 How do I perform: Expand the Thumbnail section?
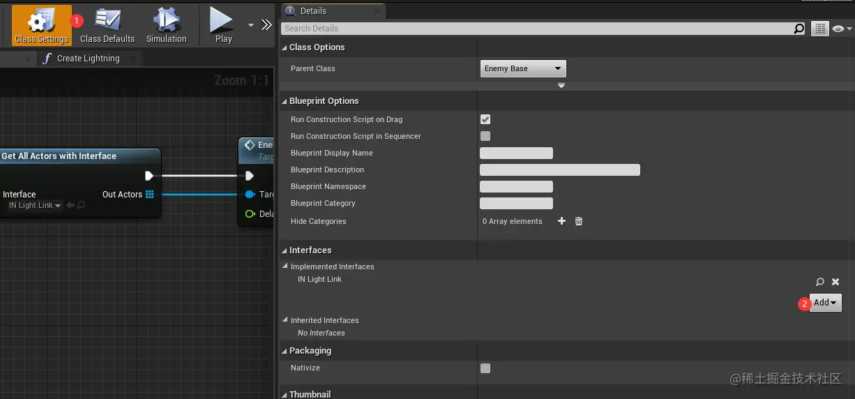click(285, 394)
